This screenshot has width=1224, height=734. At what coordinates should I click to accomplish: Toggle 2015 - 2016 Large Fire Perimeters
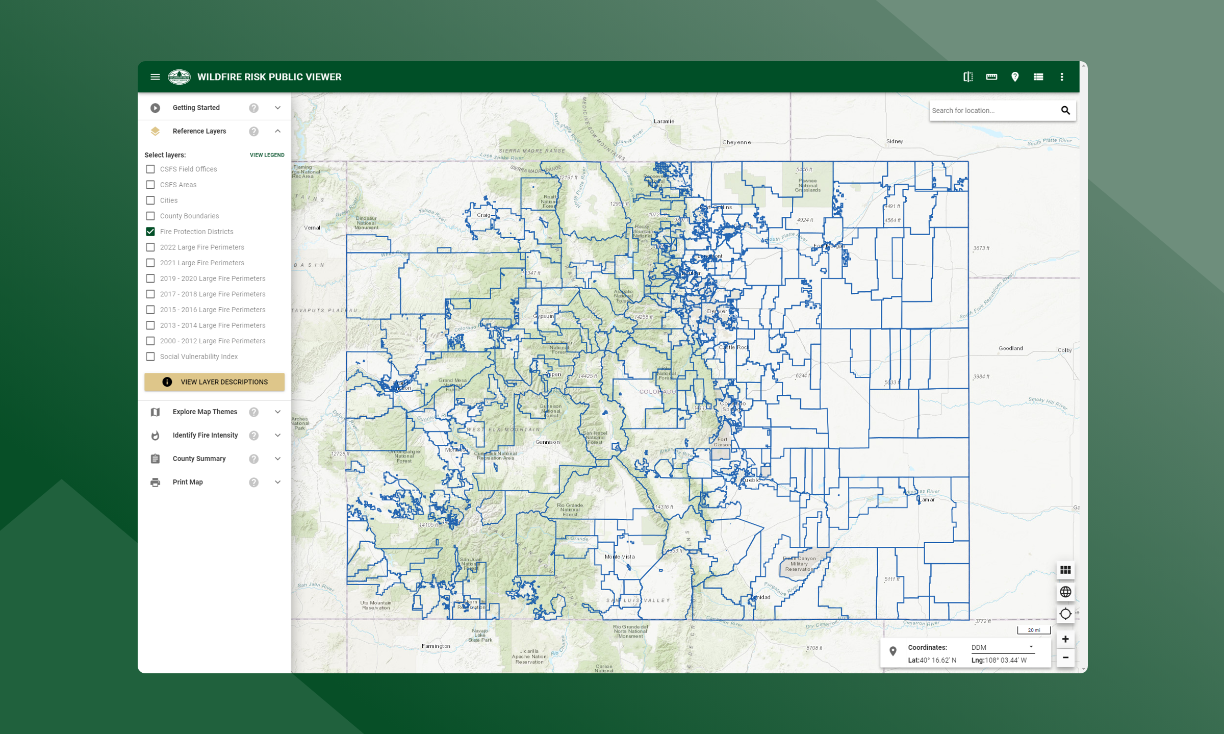[150, 310]
